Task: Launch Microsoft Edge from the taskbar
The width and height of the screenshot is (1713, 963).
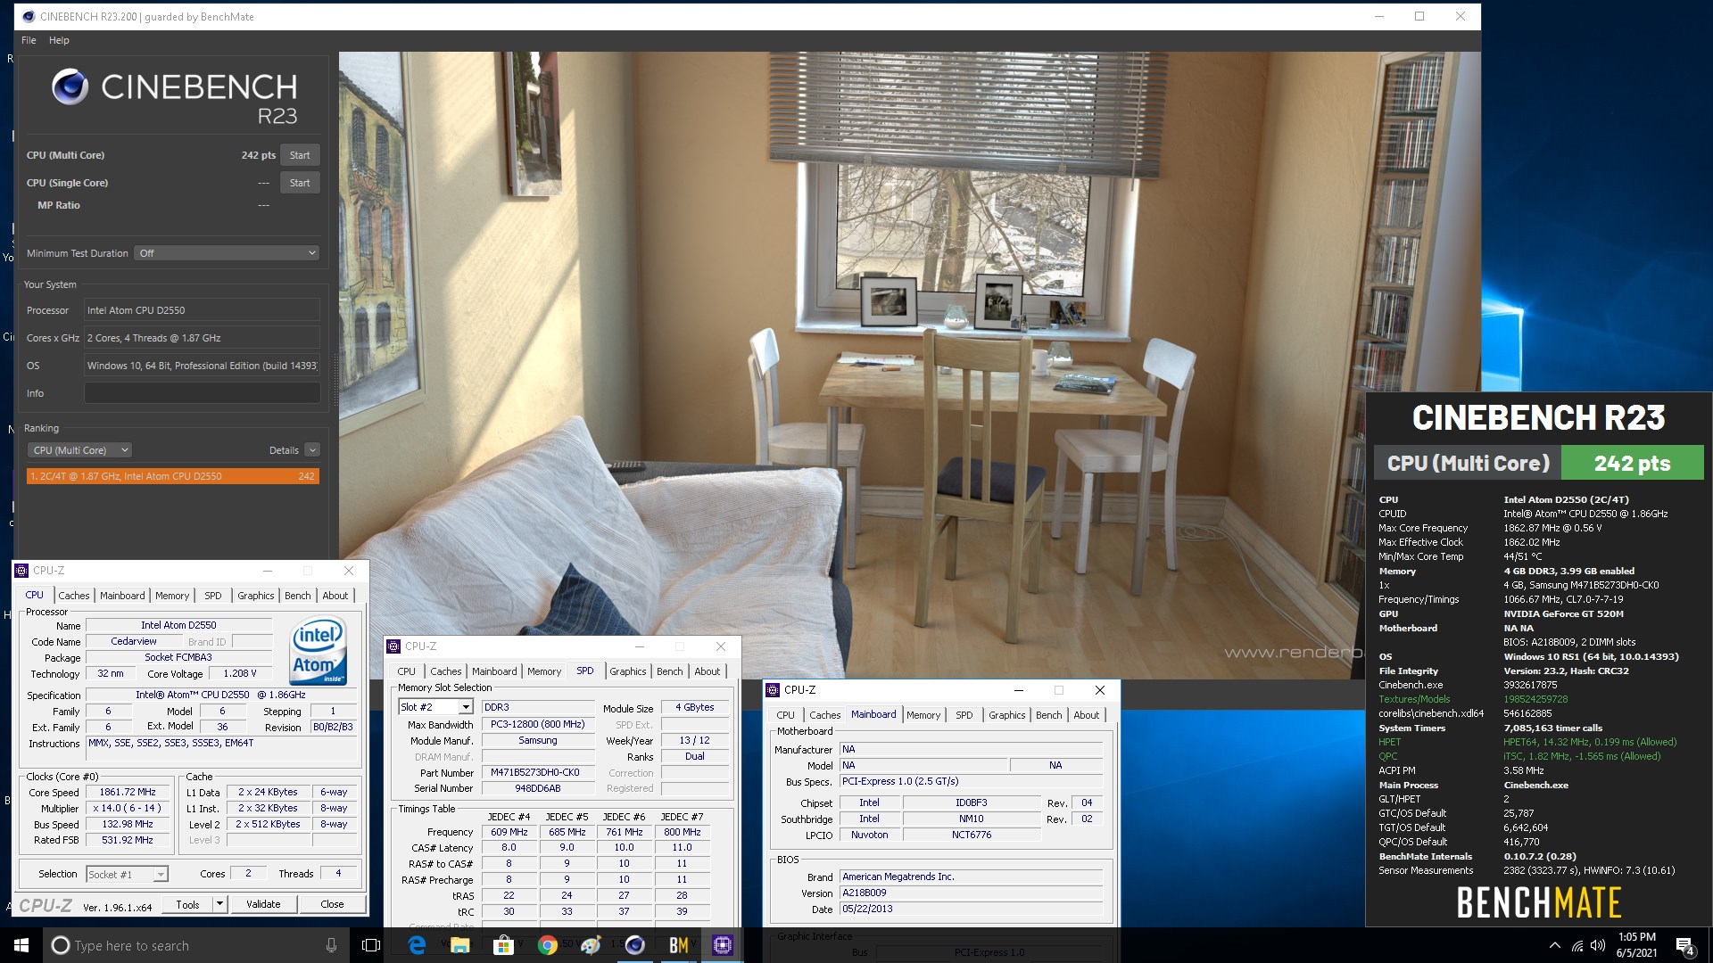Action: point(417,945)
